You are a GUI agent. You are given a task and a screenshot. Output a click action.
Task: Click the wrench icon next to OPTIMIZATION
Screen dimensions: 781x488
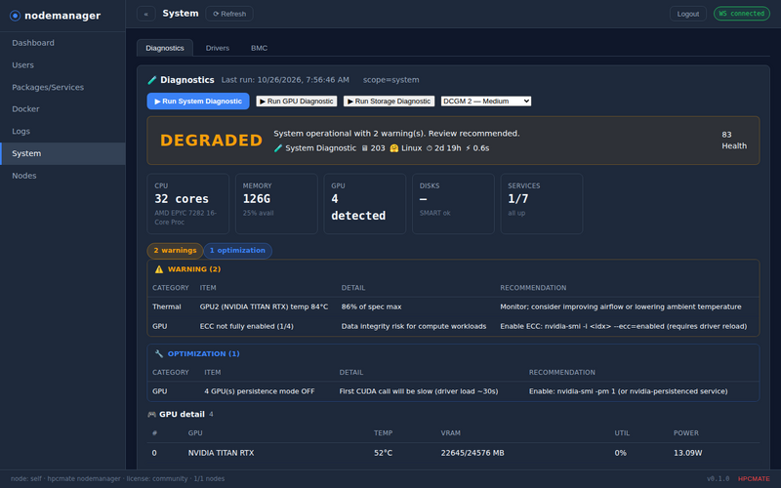click(159, 354)
